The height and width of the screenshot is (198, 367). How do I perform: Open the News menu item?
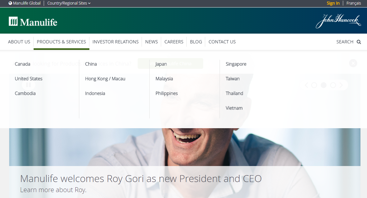point(151,42)
